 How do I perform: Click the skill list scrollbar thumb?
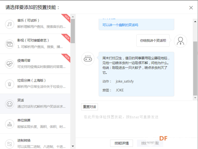click(x=73, y=31)
